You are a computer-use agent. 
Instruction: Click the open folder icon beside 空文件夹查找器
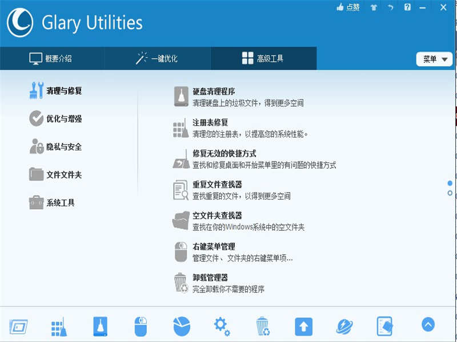(x=181, y=221)
